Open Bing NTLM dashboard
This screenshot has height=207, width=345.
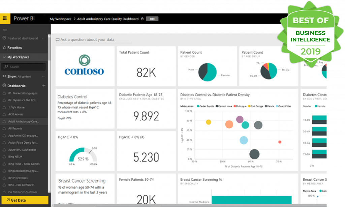tap(15, 157)
